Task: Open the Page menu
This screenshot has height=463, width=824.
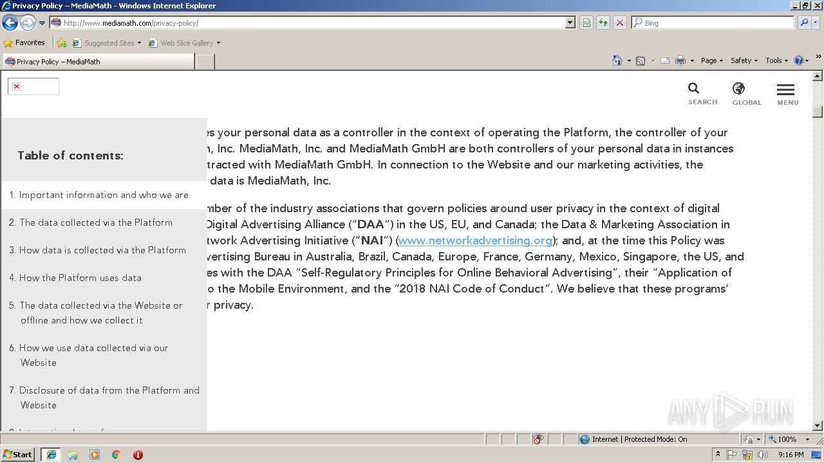Action: point(711,60)
